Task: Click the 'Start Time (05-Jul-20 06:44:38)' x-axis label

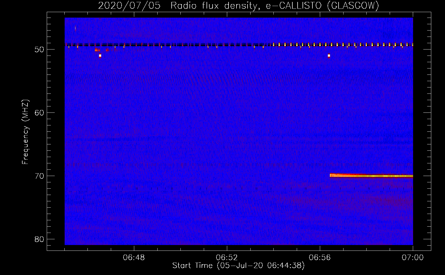Action: 238,266
